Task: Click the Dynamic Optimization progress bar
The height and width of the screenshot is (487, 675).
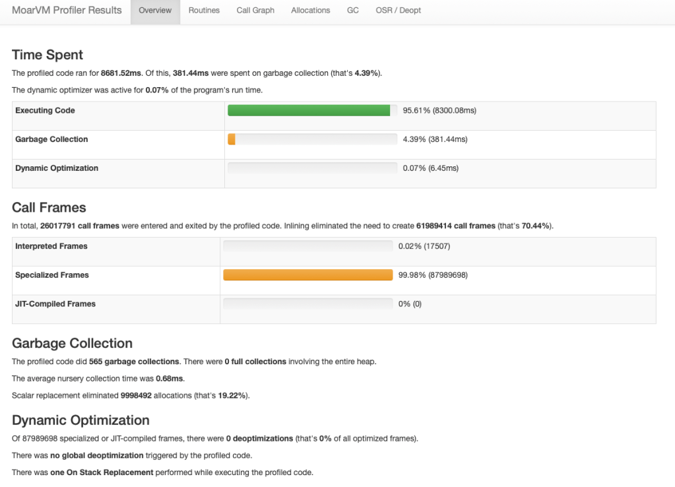Action: (x=312, y=168)
